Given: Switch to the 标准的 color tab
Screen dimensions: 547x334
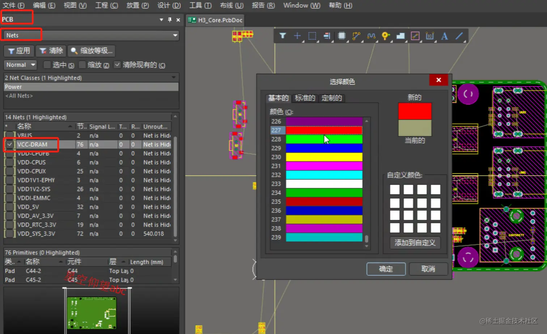Looking at the screenshot, I should tap(305, 98).
